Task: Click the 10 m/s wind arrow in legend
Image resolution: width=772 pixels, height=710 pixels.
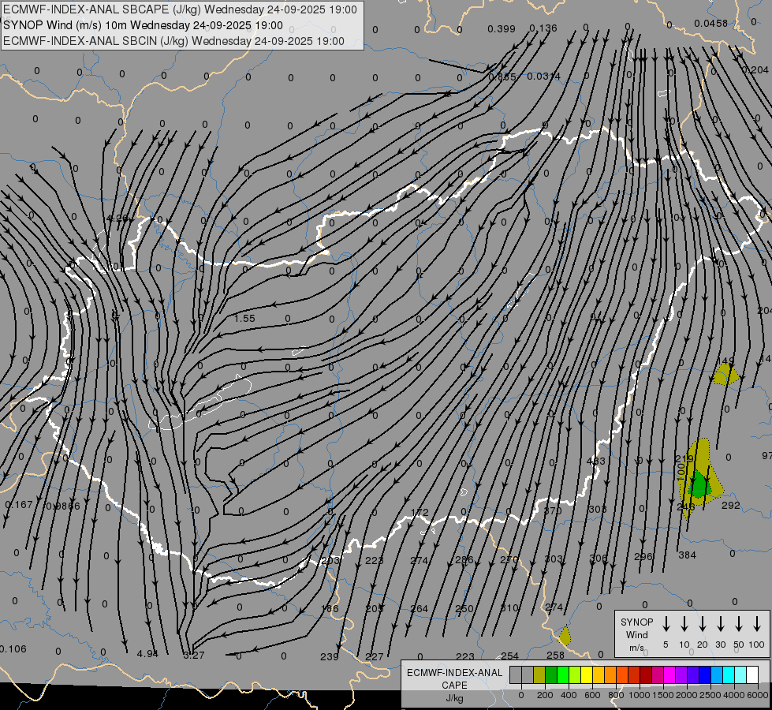Action: tap(684, 624)
